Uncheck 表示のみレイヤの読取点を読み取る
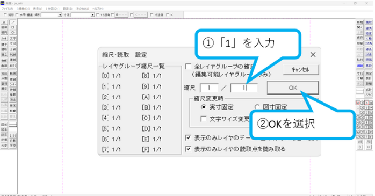 189,149
